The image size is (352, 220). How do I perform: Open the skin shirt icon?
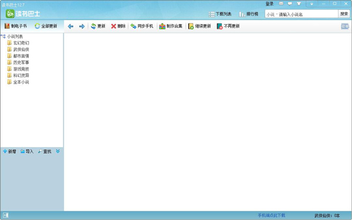(x=299, y=4)
